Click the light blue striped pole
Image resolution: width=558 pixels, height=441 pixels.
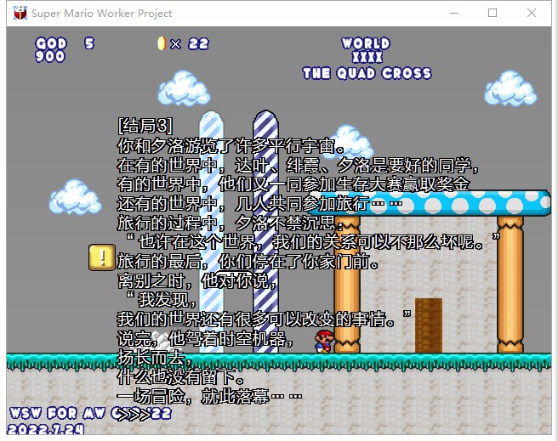(x=212, y=232)
